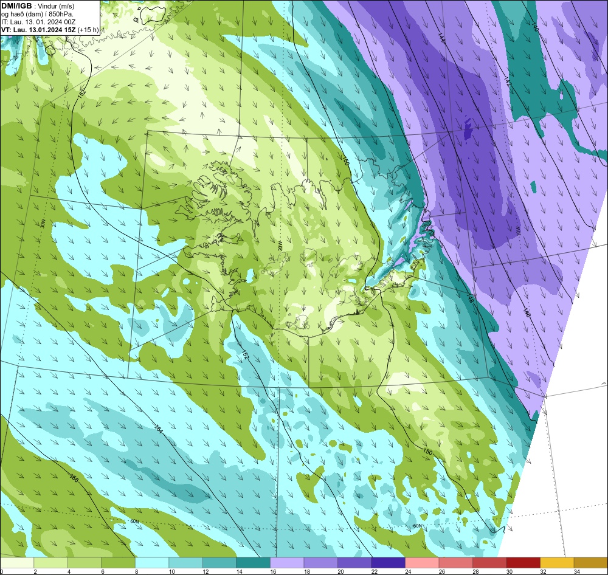This screenshot has height=575, width=608.
Task: Click the 30–32 m/s dark red legend swatch
Action: [523, 562]
